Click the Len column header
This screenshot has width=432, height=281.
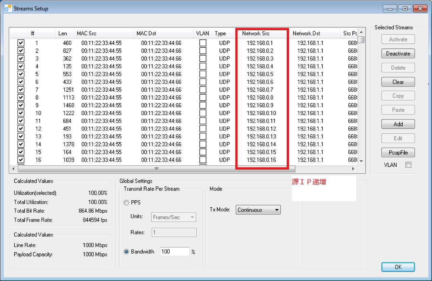tap(64, 33)
